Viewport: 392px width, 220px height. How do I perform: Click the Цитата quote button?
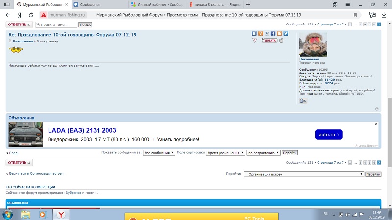269,40
